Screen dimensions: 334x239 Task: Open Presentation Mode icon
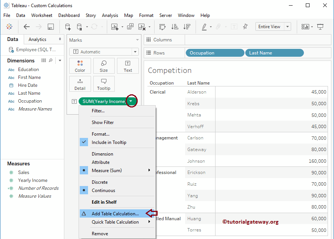(x=320, y=27)
